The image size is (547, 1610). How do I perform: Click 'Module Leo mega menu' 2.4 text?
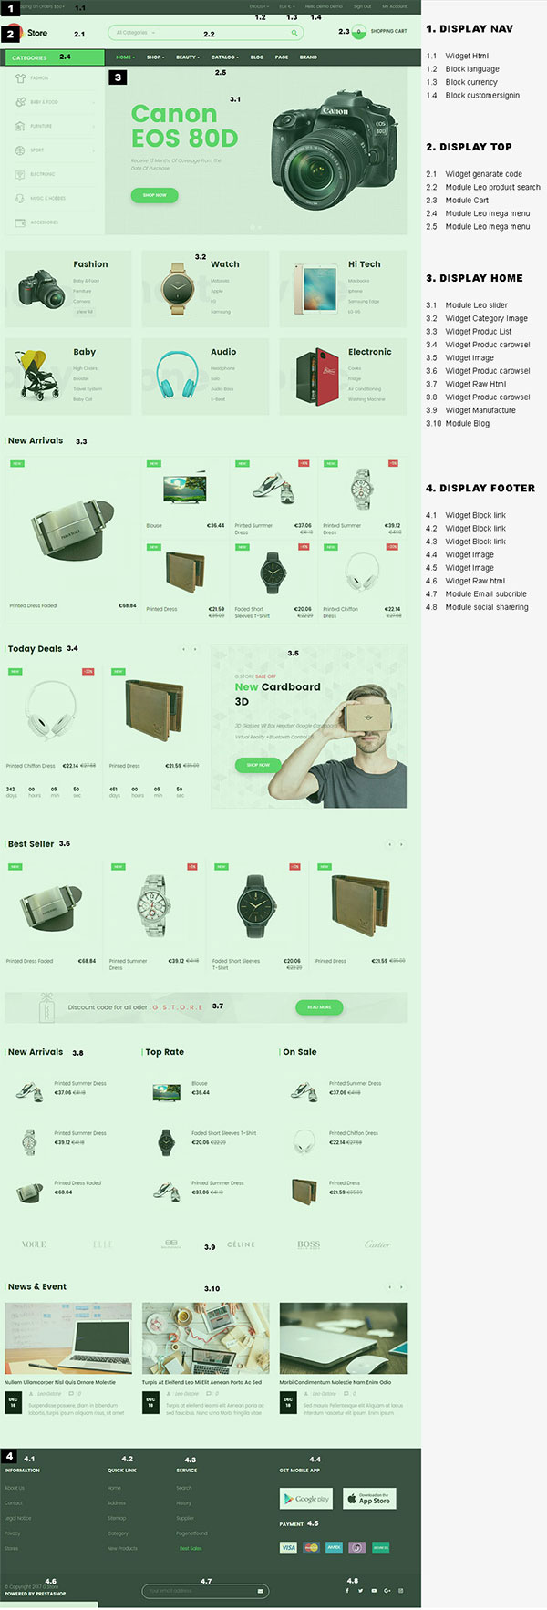click(x=488, y=213)
